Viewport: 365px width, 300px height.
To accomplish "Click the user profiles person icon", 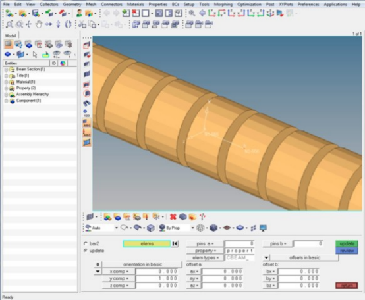I will pos(79,13).
